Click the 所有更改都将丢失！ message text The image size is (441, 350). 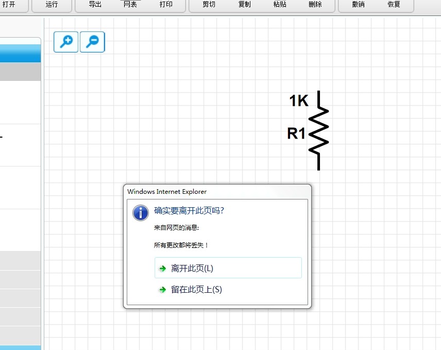pos(181,245)
